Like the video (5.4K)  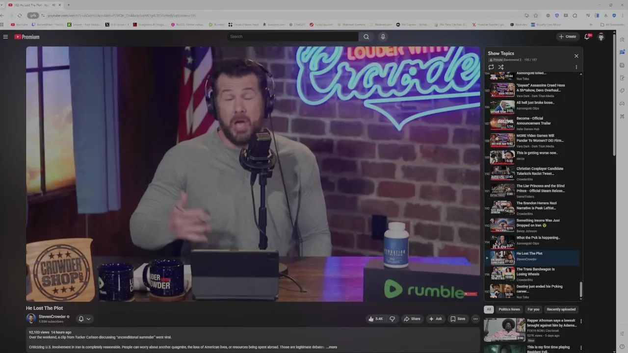(375, 319)
